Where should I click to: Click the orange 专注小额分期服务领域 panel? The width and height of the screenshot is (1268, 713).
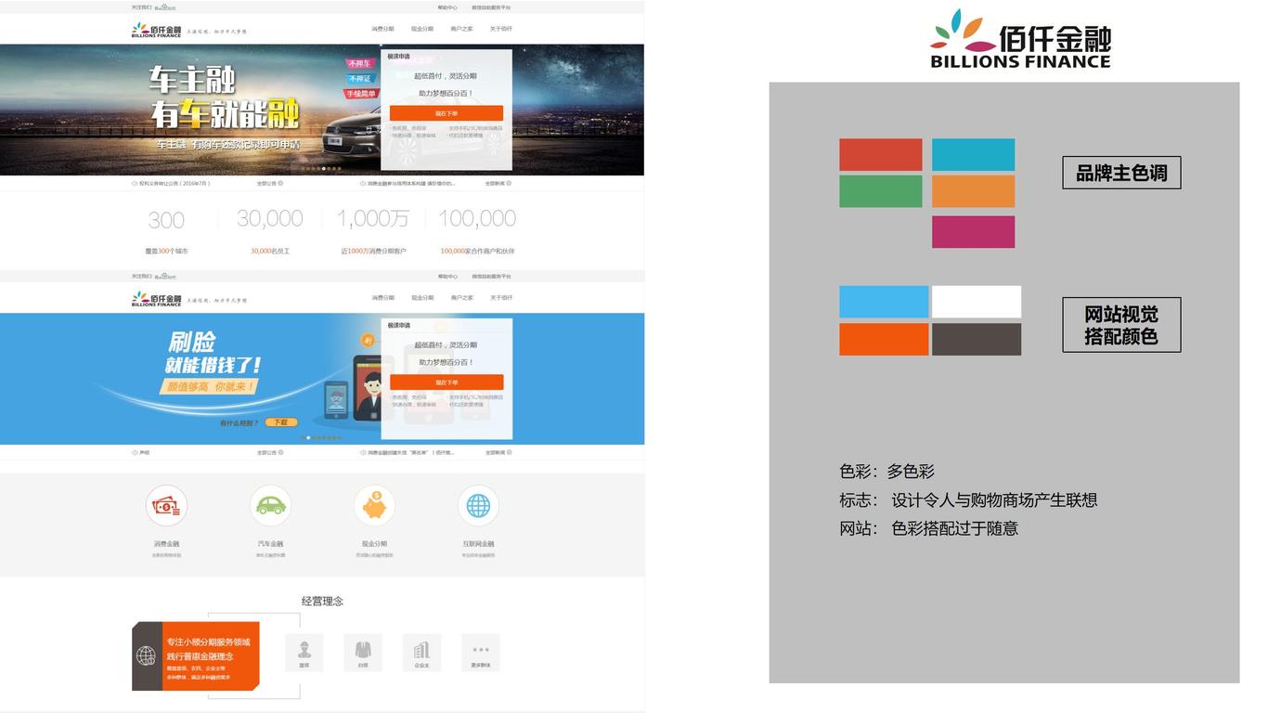point(211,656)
